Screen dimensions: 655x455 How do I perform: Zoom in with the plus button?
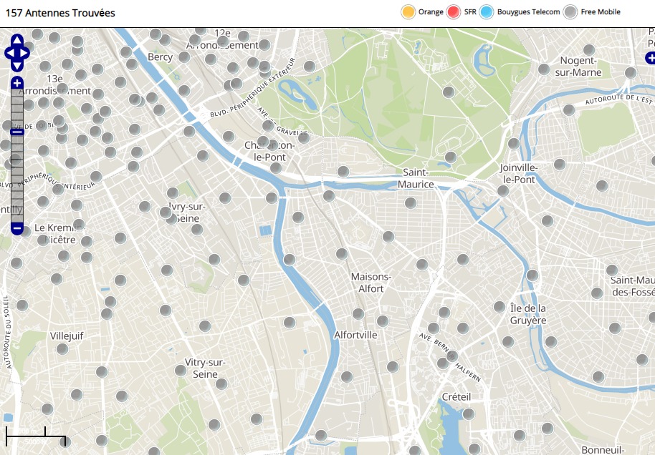tap(17, 83)
